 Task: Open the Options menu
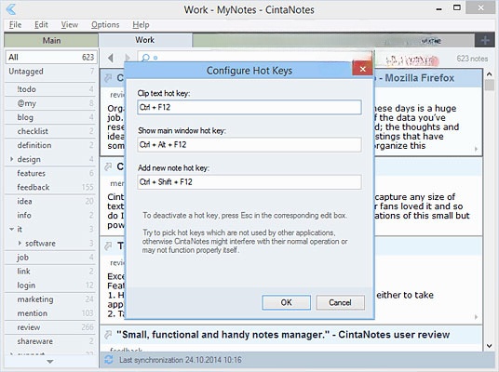[x=105, y=25]
